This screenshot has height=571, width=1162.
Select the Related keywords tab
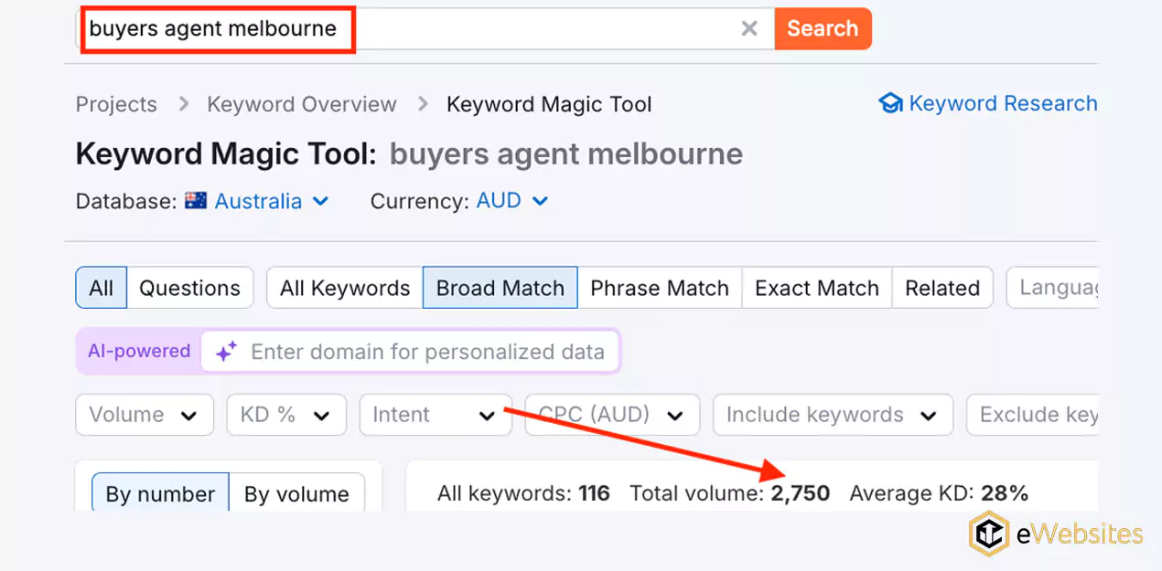point(942,288)
